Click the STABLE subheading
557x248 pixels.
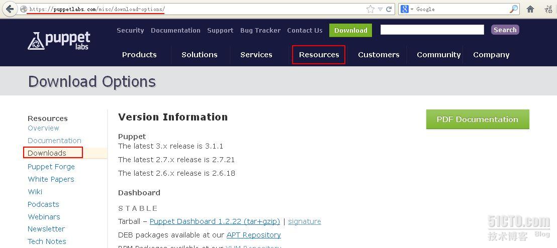138,208
